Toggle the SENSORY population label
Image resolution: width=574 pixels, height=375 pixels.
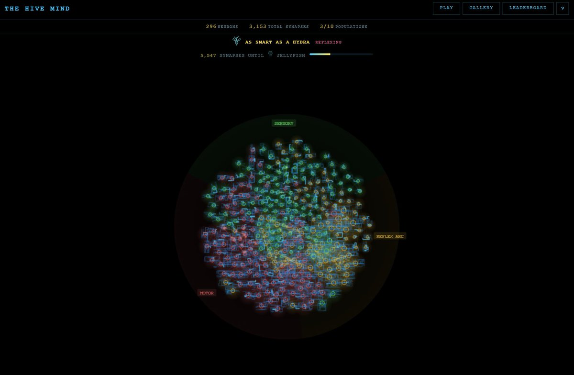pos(284,123)
